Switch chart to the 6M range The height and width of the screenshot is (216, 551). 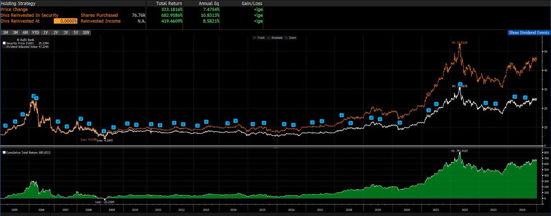(x=25, y=32)
